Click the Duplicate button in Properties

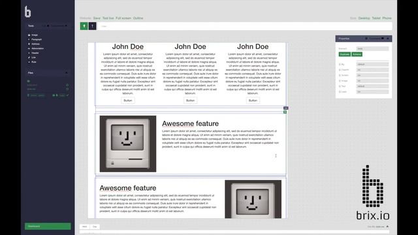pyautogui.click(x=345, y=54)
